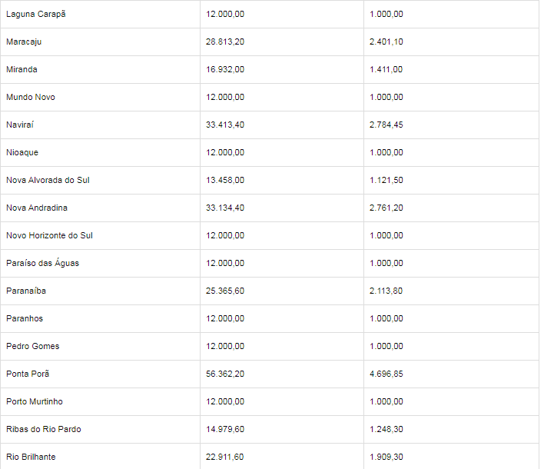Select the Maracaju row name

23,42
